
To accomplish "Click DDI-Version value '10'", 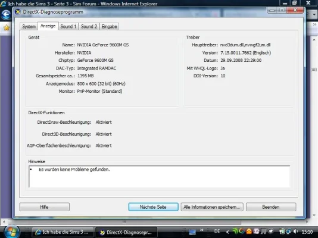I will (x=223, y=76).
